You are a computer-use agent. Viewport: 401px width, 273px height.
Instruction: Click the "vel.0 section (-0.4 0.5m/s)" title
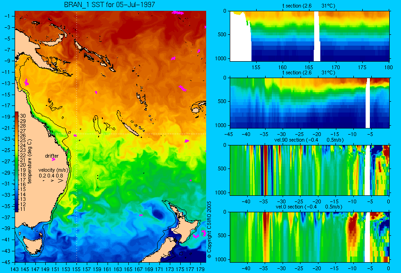pyautogui.click(x=309, y=207)
